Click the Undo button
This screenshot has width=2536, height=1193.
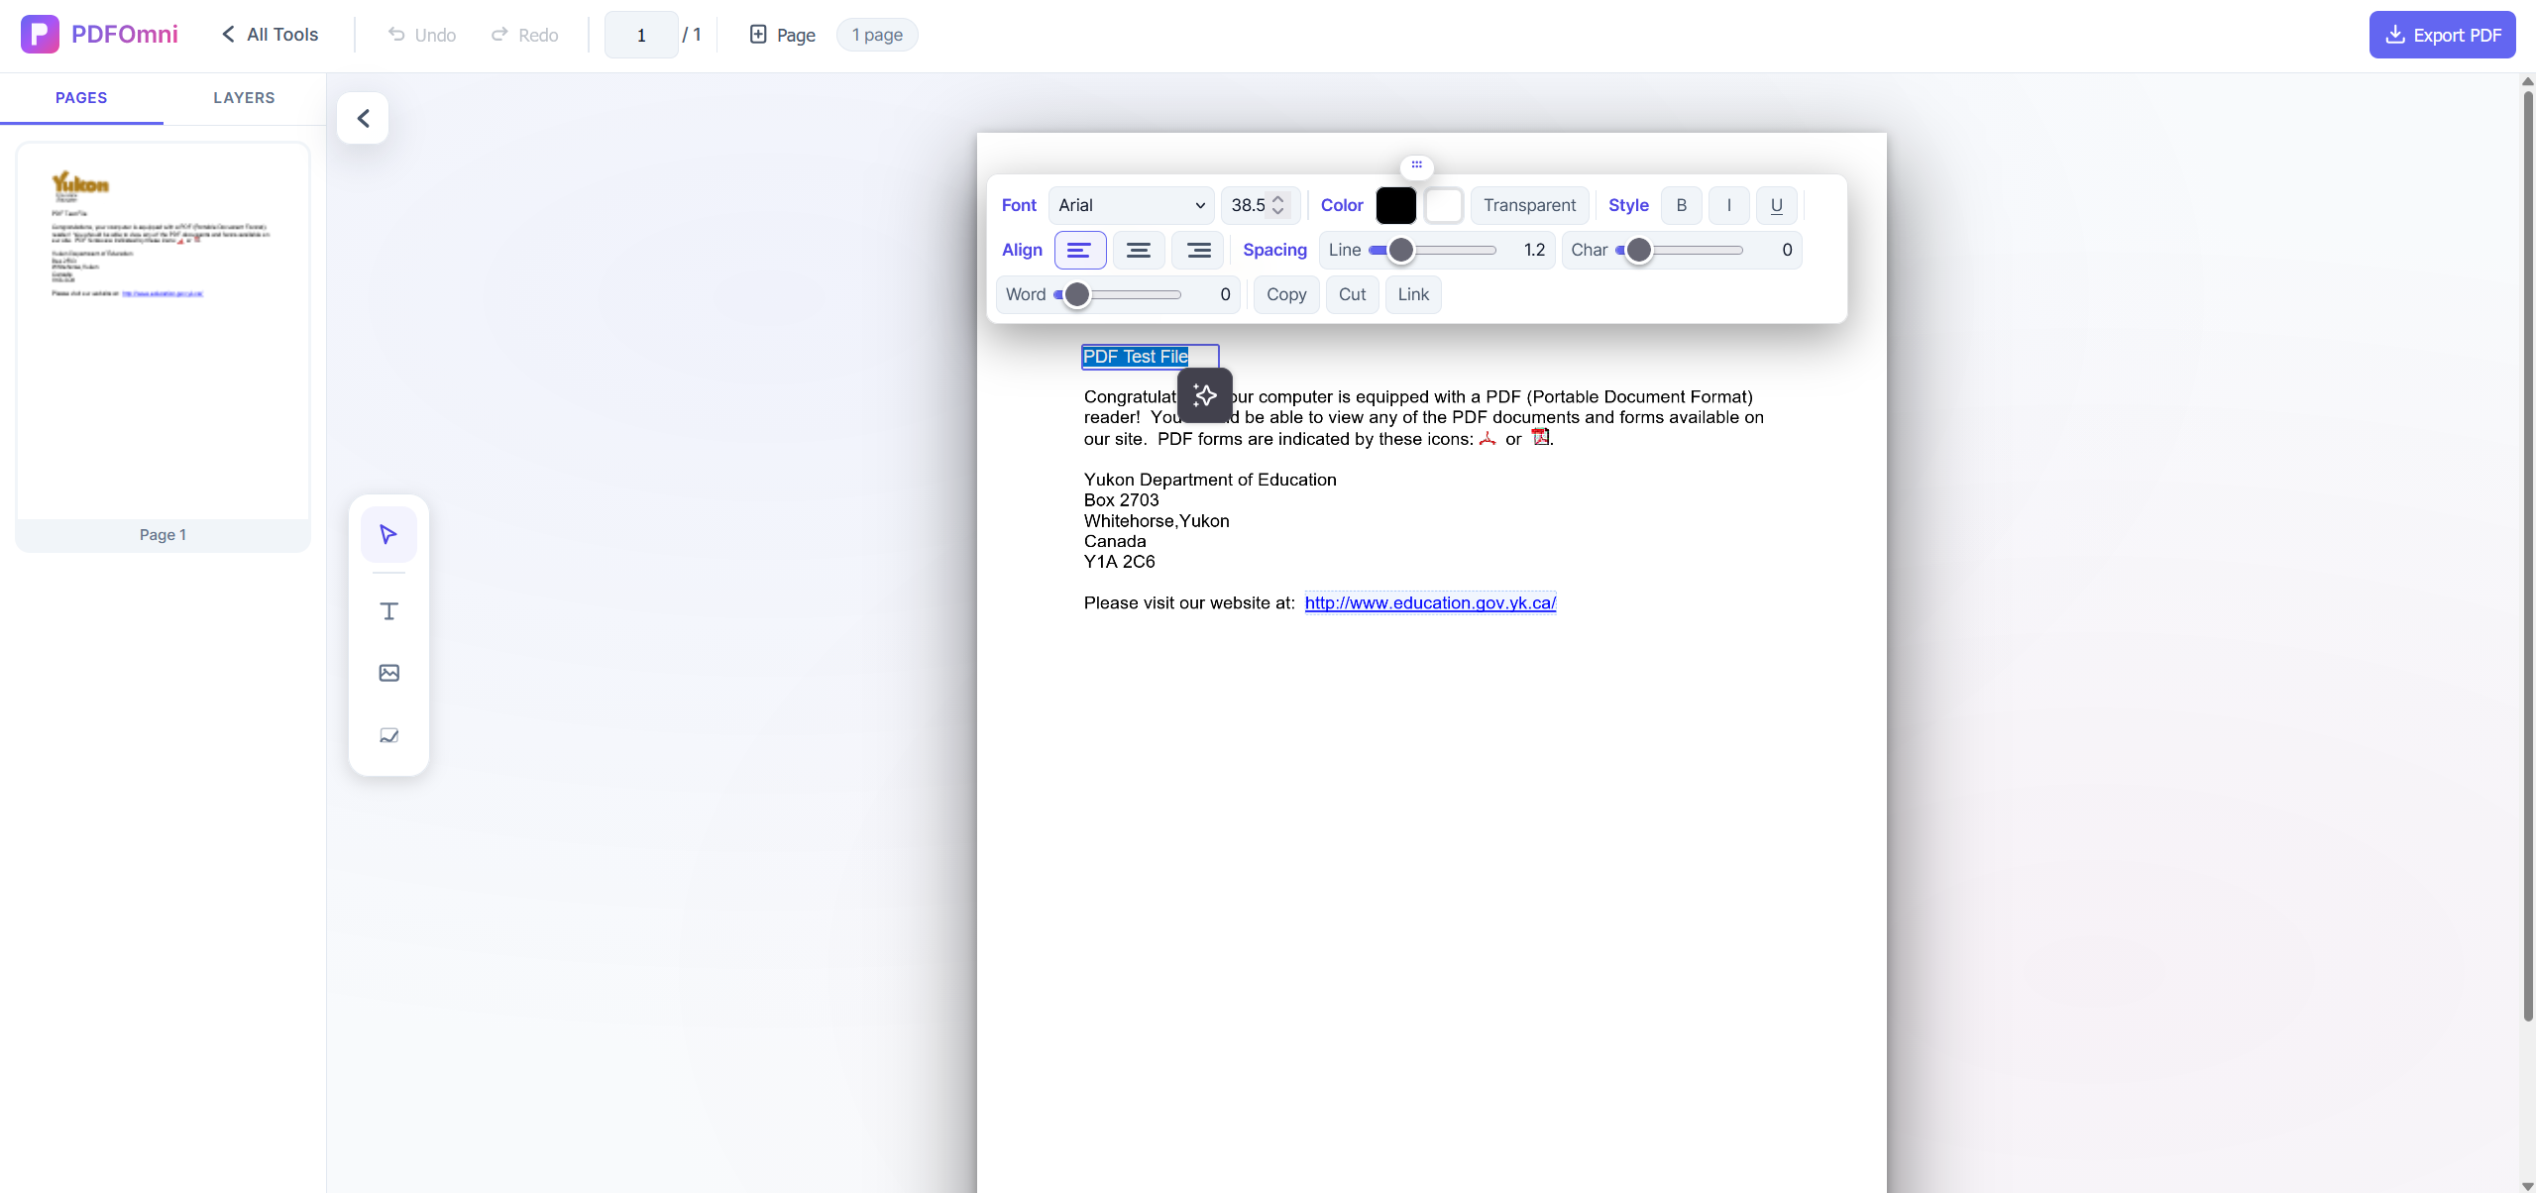coord(422,35)
